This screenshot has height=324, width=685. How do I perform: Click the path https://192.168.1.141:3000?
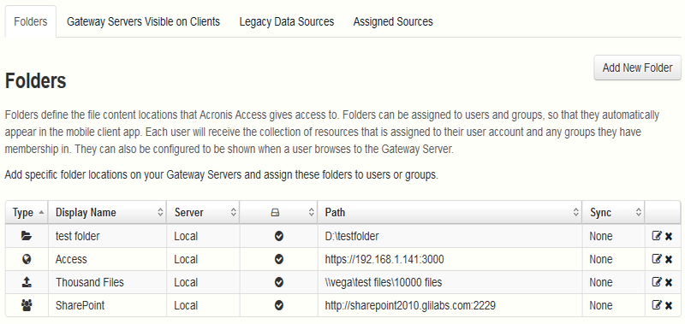click(384, 260)
